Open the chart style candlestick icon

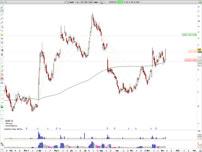click(102, 2)
